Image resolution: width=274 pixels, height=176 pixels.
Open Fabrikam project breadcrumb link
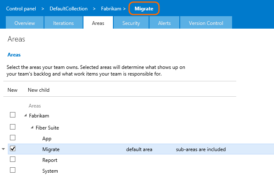[111, 9]
